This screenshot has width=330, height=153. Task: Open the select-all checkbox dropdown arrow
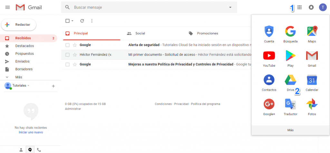coord(73,21)
